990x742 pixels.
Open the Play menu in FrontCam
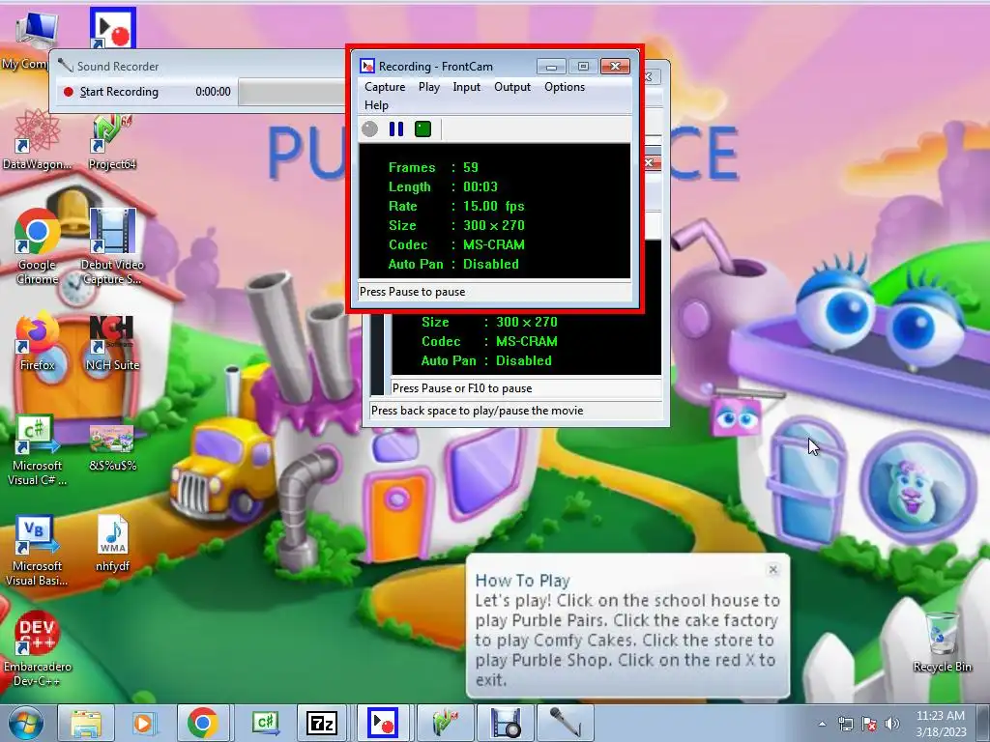[428, 87]
